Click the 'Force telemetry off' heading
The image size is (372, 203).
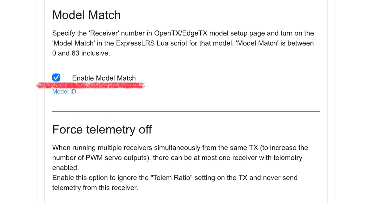102,129
